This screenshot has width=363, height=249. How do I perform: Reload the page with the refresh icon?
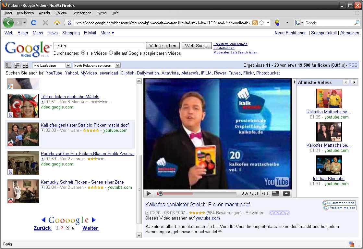click(34, 23)
